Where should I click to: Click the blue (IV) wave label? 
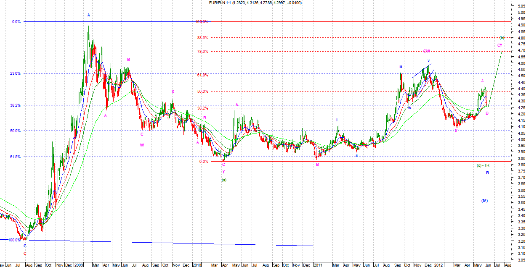[x=484, y=201]
